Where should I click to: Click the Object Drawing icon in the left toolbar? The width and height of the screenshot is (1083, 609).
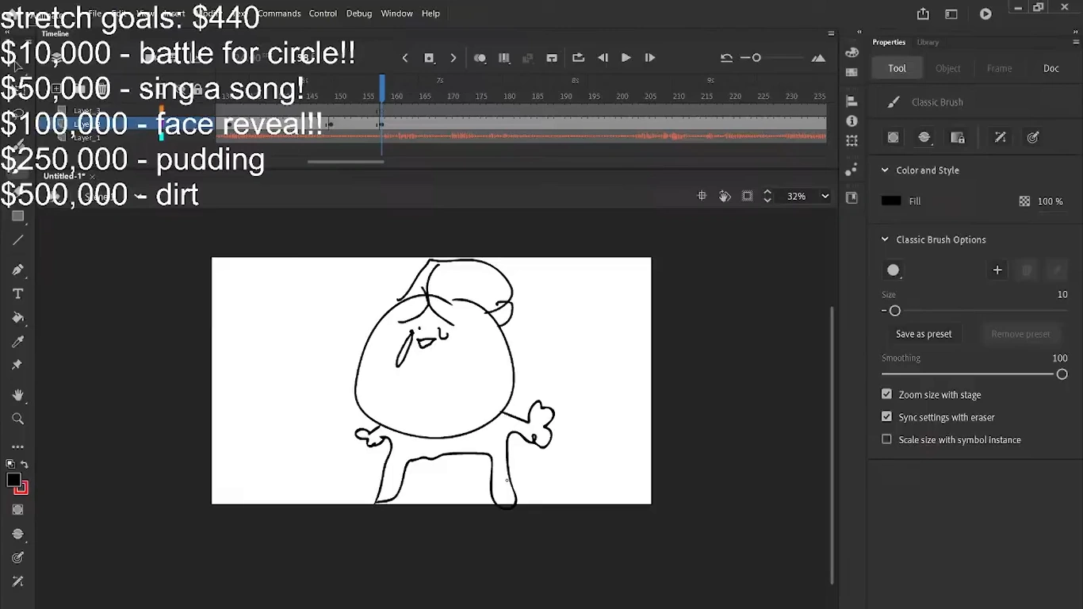tap(17, 510)
